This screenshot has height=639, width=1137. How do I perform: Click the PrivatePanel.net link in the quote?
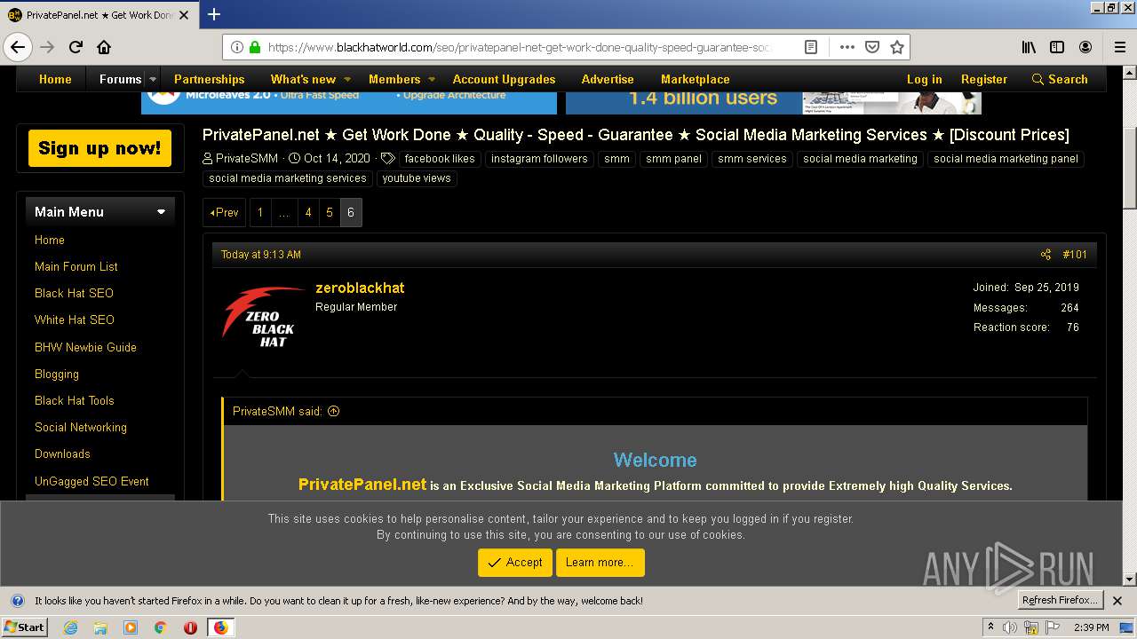(362, 485)
